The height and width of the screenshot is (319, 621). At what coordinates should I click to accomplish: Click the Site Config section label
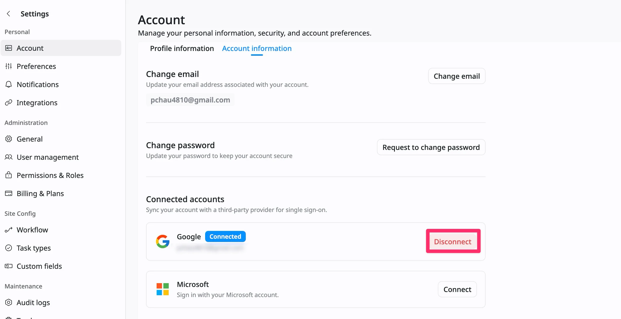(x=20, y=214)
